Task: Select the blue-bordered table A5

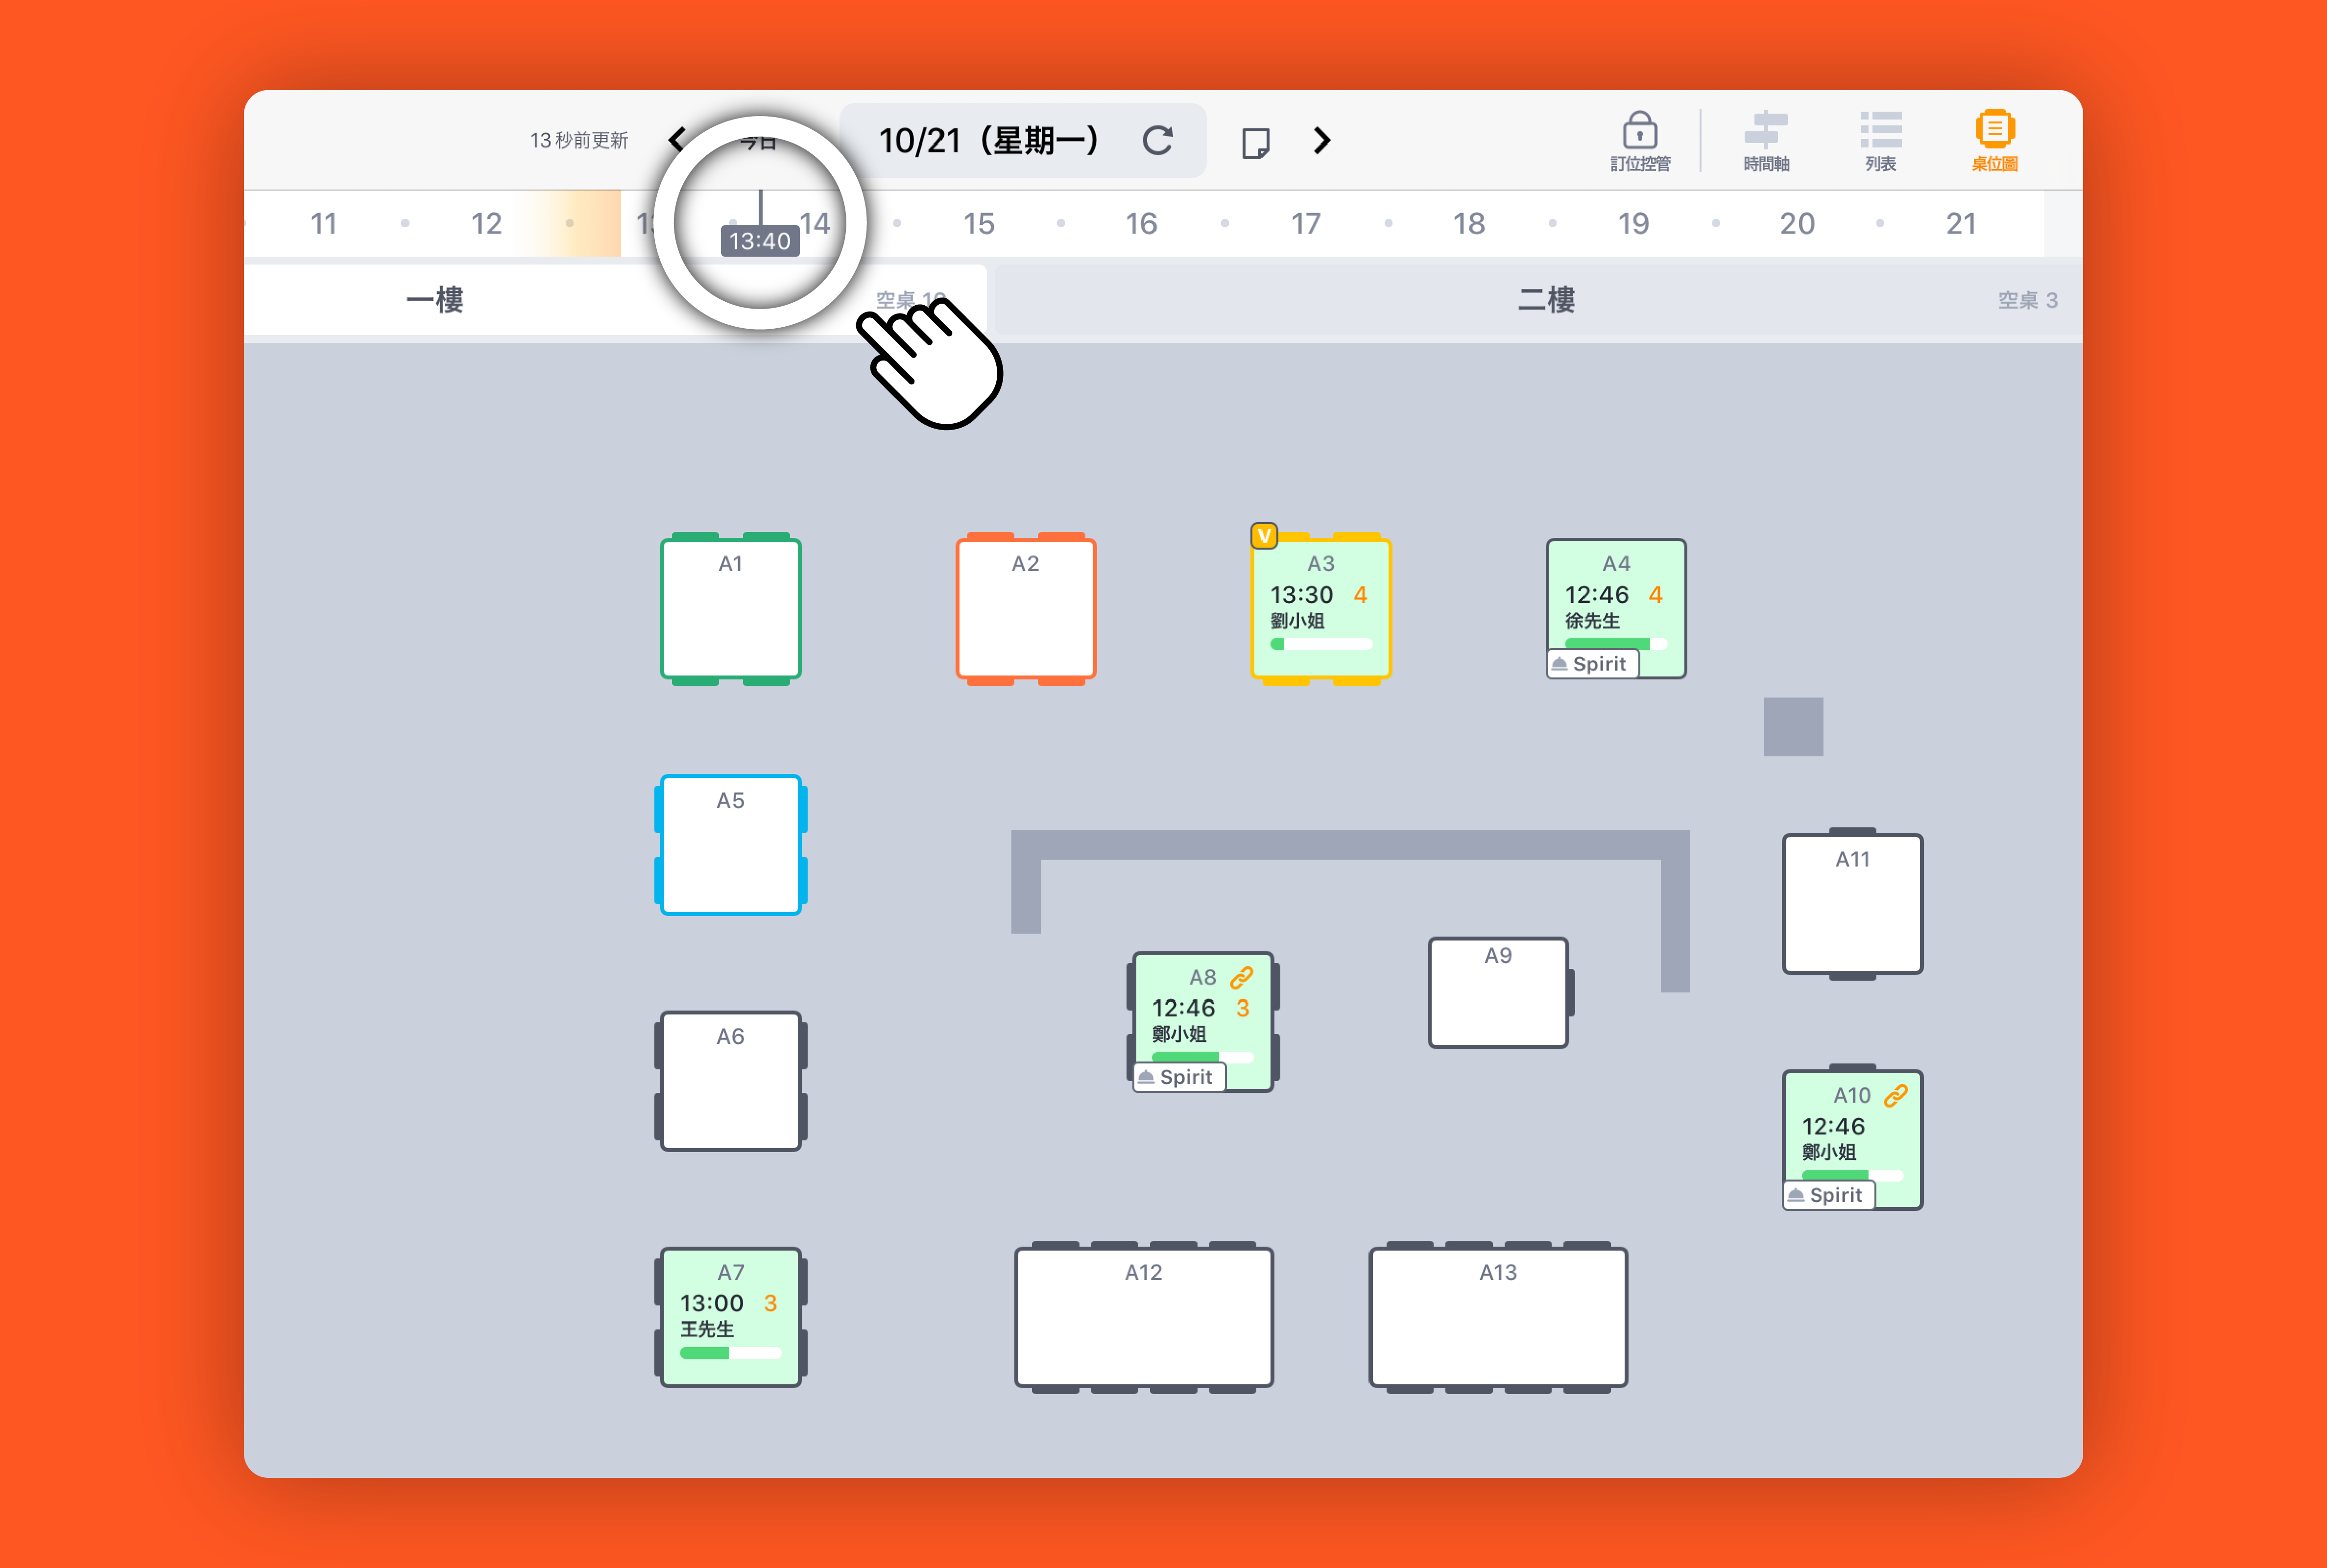Action: pos(731,845)
